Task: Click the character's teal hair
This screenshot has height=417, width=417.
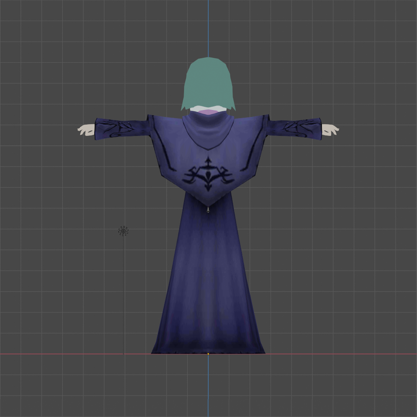Action: [x=208, y=84]
